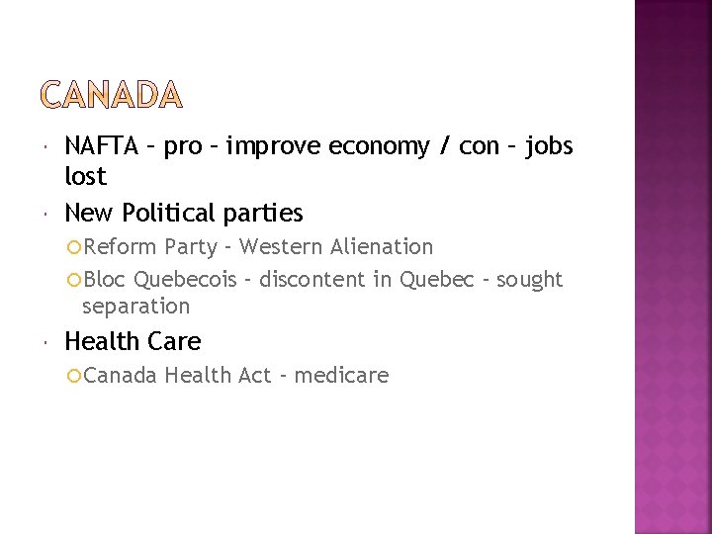
Task: Click the word "separation"
Action: 136,307
